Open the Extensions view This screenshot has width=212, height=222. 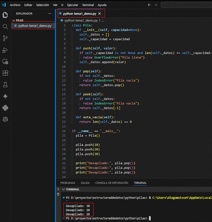[x=5, y=73]
